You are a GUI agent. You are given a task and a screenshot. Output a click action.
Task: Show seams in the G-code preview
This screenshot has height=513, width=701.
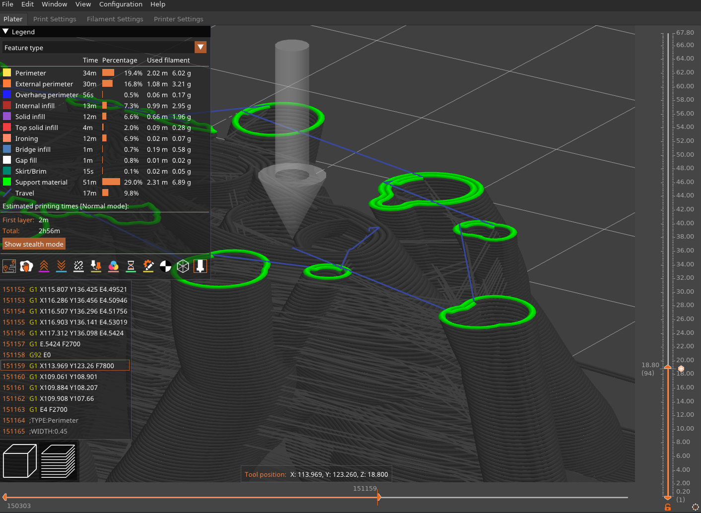(78, 266)
